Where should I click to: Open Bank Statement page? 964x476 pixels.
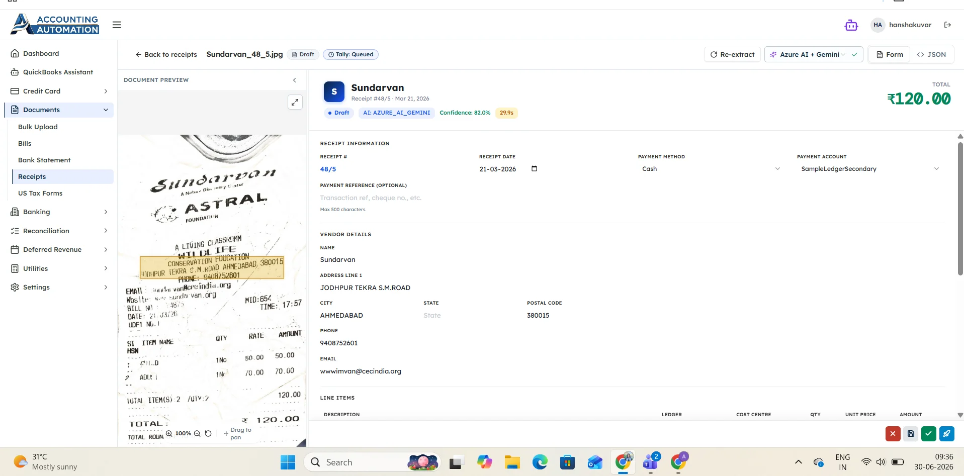coord(44,160)
